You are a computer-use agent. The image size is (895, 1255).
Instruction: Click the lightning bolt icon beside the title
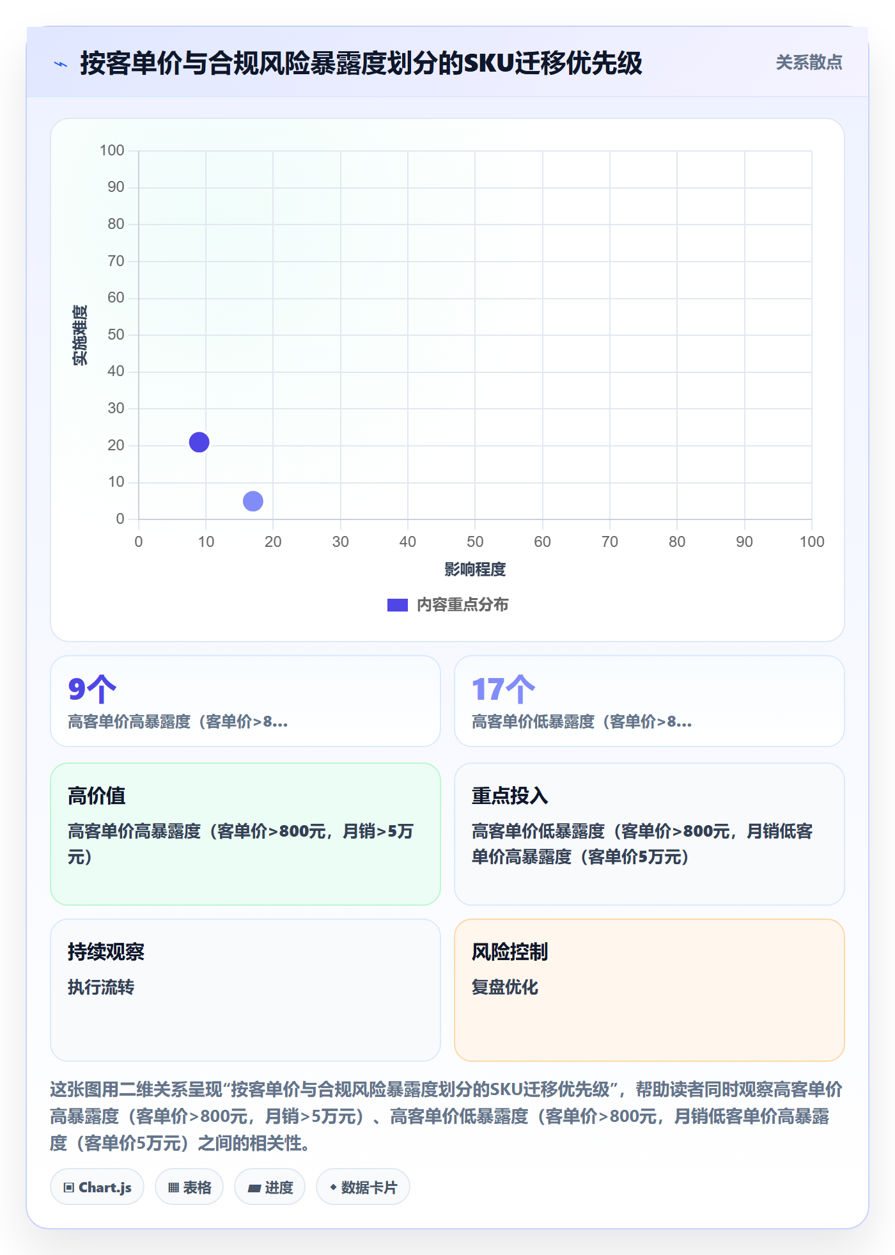[61, 64]
